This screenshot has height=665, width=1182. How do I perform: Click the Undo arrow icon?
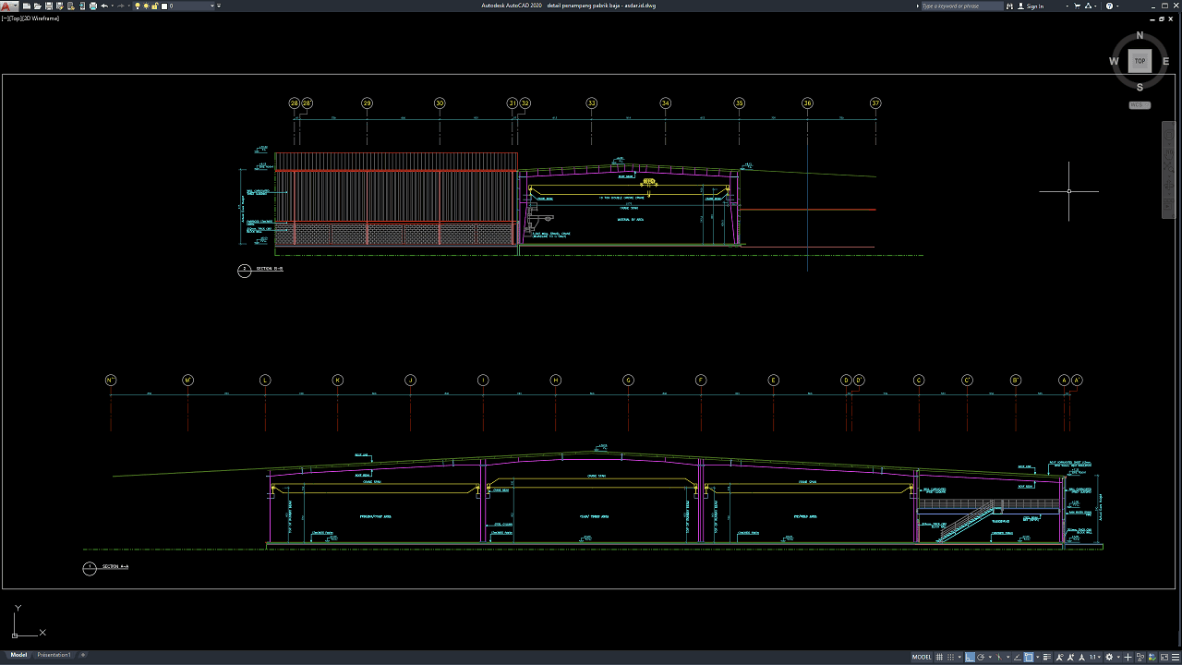tap(104, 6)
